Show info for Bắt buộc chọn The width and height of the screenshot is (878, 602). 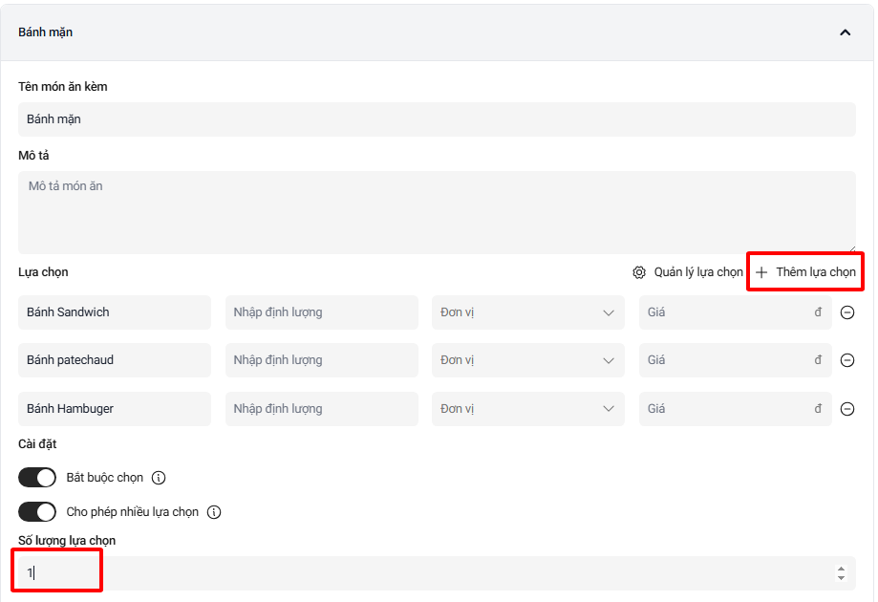click(x=160, y=478)
